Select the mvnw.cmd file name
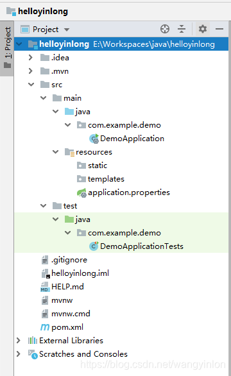The width and height of the screenshot is (231, 376). [71, 314]
